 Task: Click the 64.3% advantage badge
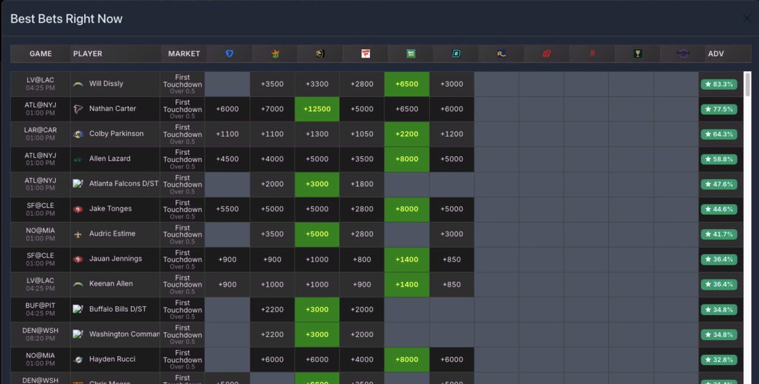(719, 134)
